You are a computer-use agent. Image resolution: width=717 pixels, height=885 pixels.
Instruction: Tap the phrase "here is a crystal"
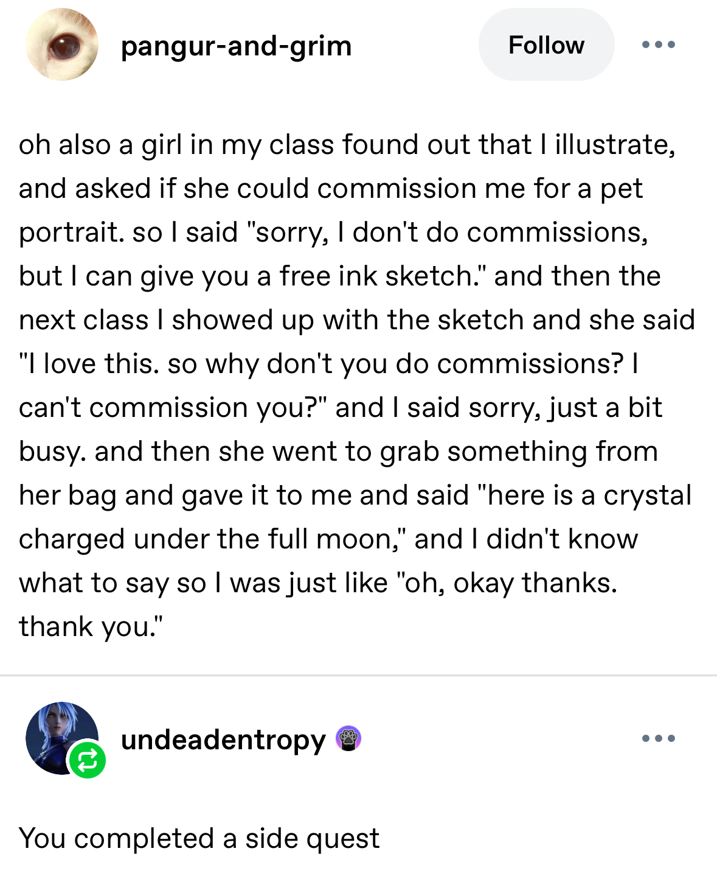coord(588,495)
